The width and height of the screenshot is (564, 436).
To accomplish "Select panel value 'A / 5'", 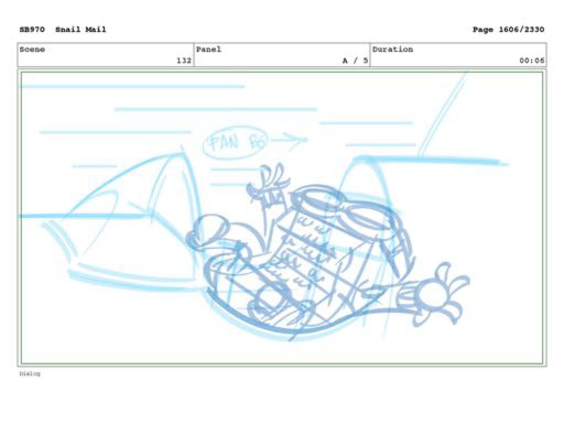I will click(x=355, y=60).
